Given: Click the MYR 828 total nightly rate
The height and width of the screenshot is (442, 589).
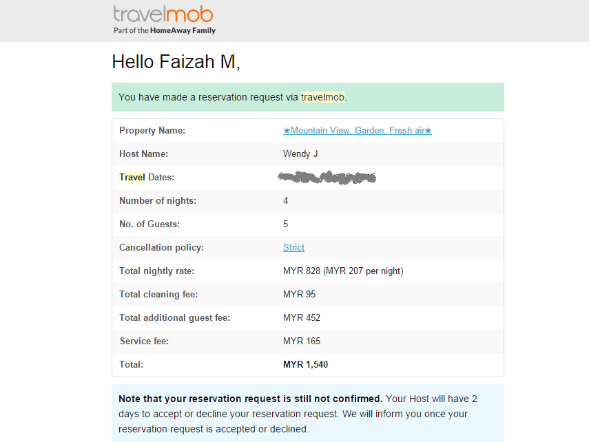Looking at the screenshot, I should pos(302,271).
